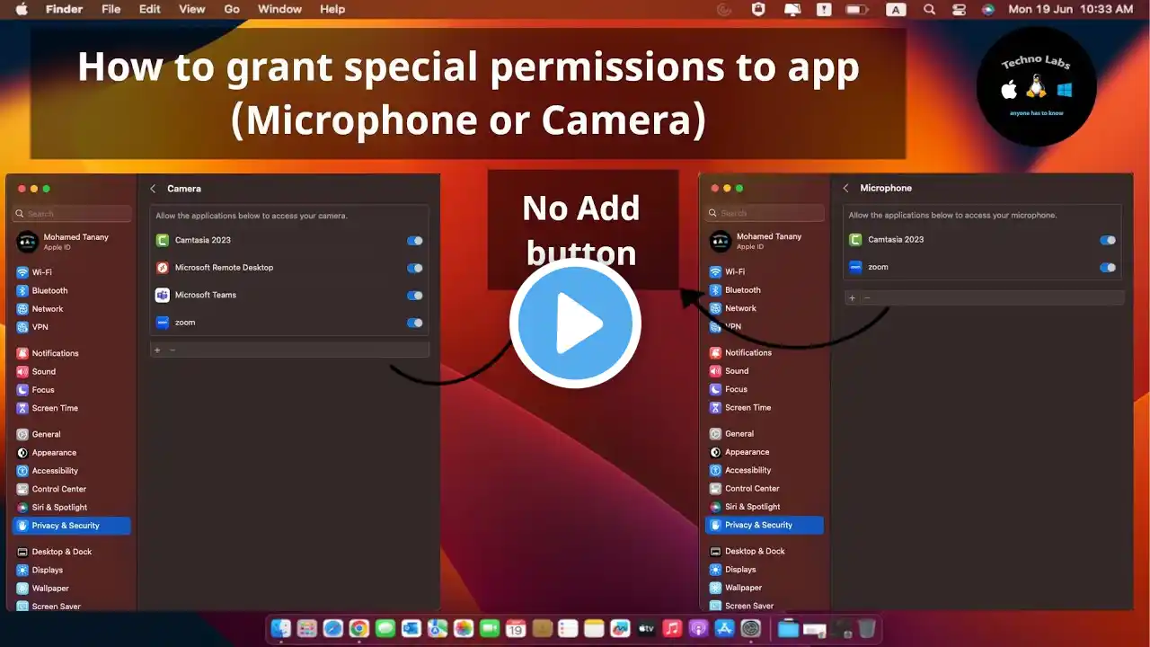Screen dimensions: 1150x647
Task: Open the Window menu
Action: (279, 9)
